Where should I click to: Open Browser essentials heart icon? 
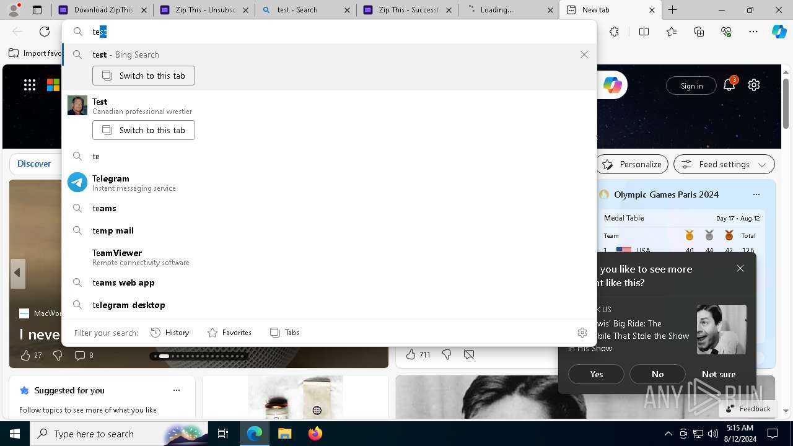click(x=726, y=32)
